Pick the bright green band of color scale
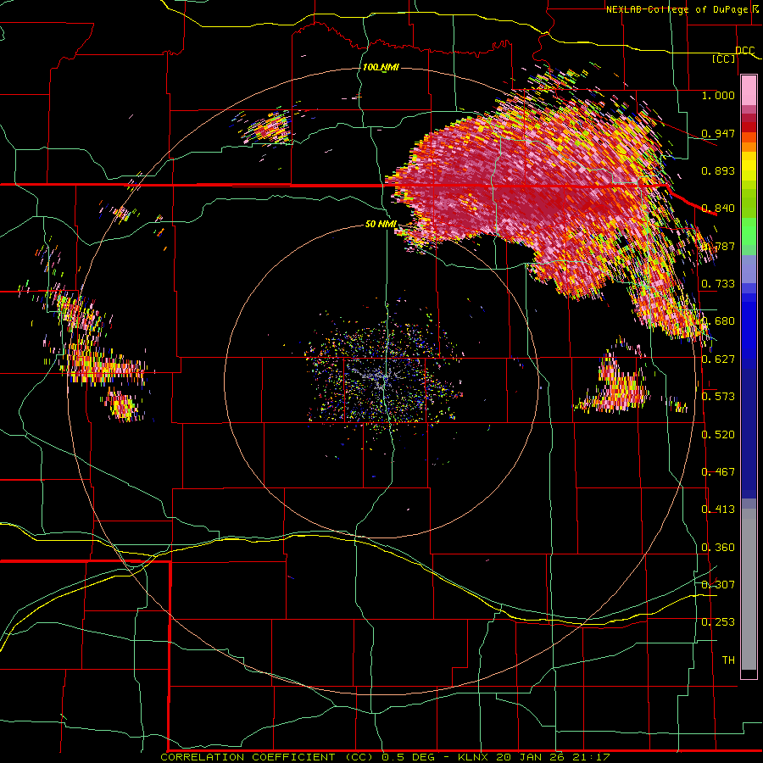 (749, 231)
